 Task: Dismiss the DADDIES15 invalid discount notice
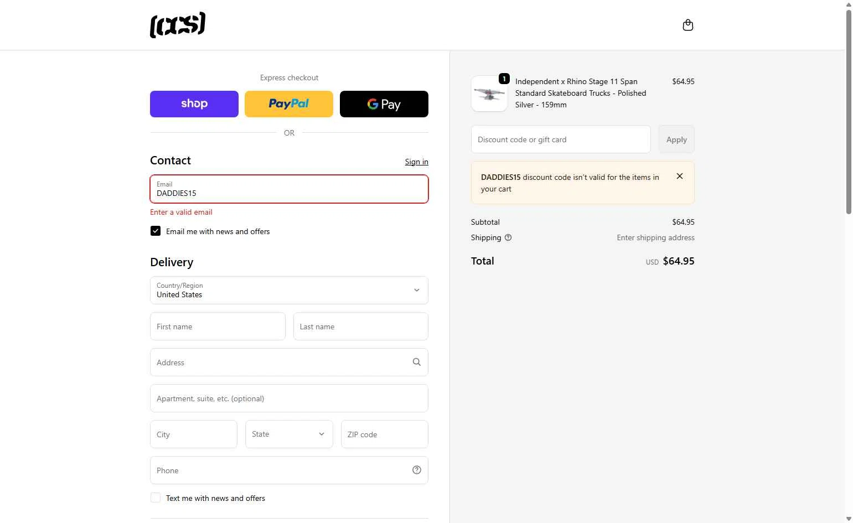(x=680, y=176)
